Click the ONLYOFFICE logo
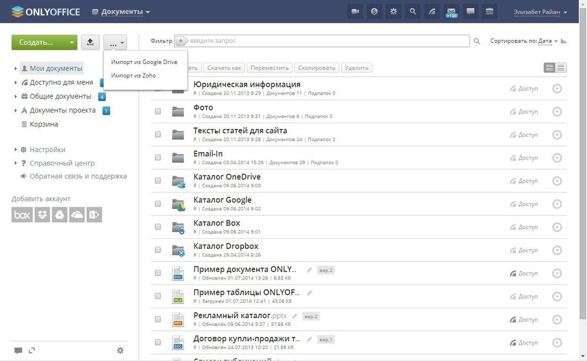Screen dimensions: 587x361 45,12
